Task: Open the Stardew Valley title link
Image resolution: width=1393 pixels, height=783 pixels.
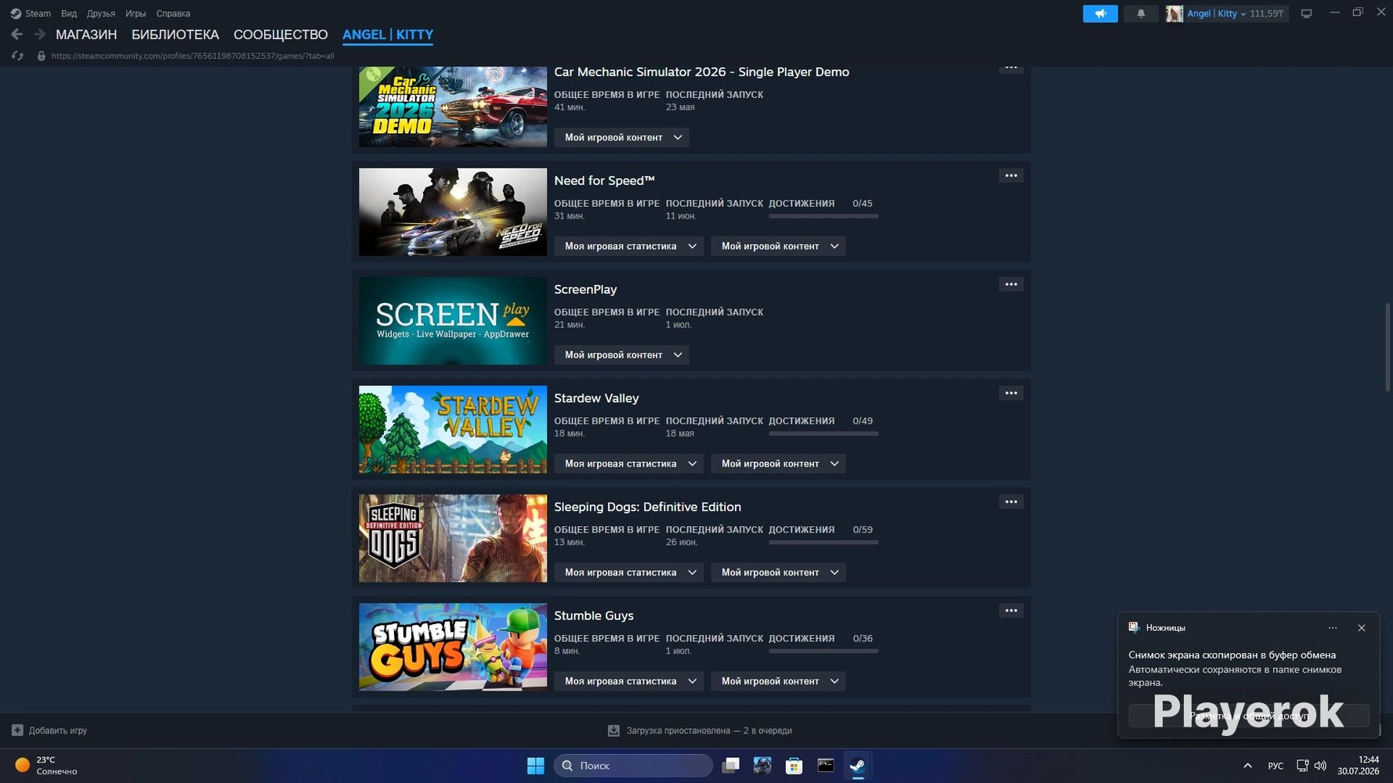Action: click(x=596, y=399)
